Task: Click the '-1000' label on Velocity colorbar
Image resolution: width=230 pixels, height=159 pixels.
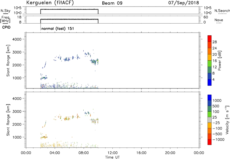Action: pyautogui.click(x=218, y=139)
